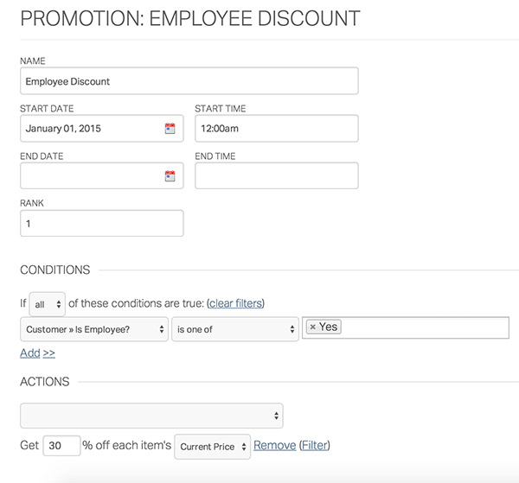Open the all/any conditions dropdown
The width and height of the screenshot is (519, 483).
pyautogui.click(x=48, y=303)
